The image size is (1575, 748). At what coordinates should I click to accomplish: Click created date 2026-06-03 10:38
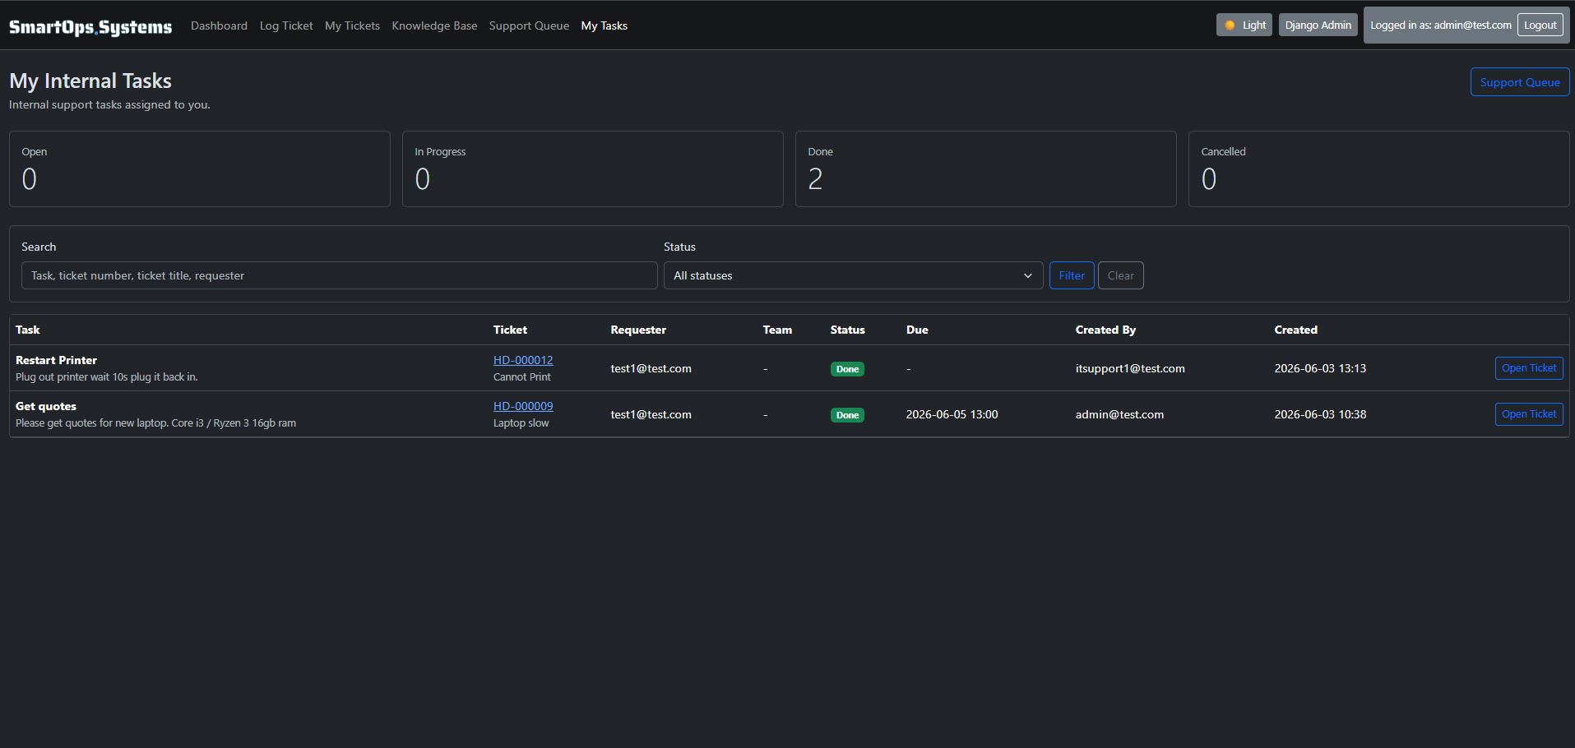click(x=1320, y=414)
